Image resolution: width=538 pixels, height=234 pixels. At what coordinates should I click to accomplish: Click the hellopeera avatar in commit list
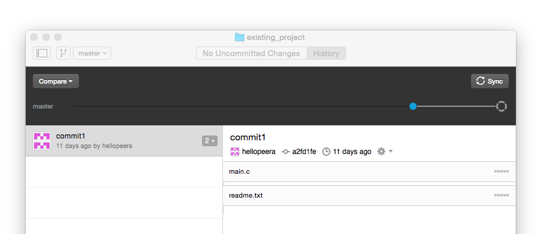[x=42, y=141]
